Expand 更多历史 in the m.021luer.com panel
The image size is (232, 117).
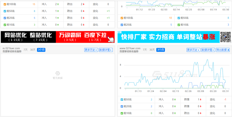(x=91, y=50)
